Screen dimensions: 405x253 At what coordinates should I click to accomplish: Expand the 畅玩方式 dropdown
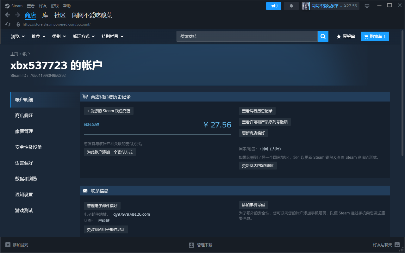pos(84,36)
